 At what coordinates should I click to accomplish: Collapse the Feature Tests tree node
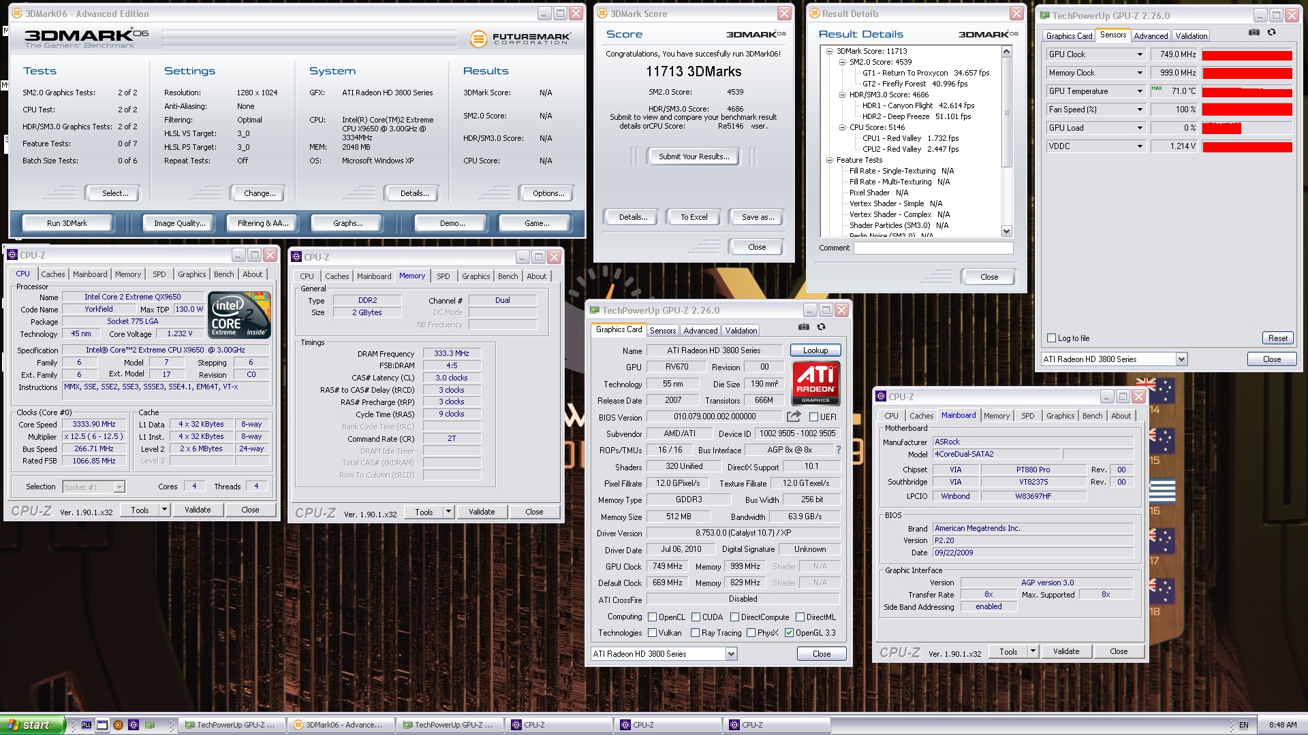(829, 160)
